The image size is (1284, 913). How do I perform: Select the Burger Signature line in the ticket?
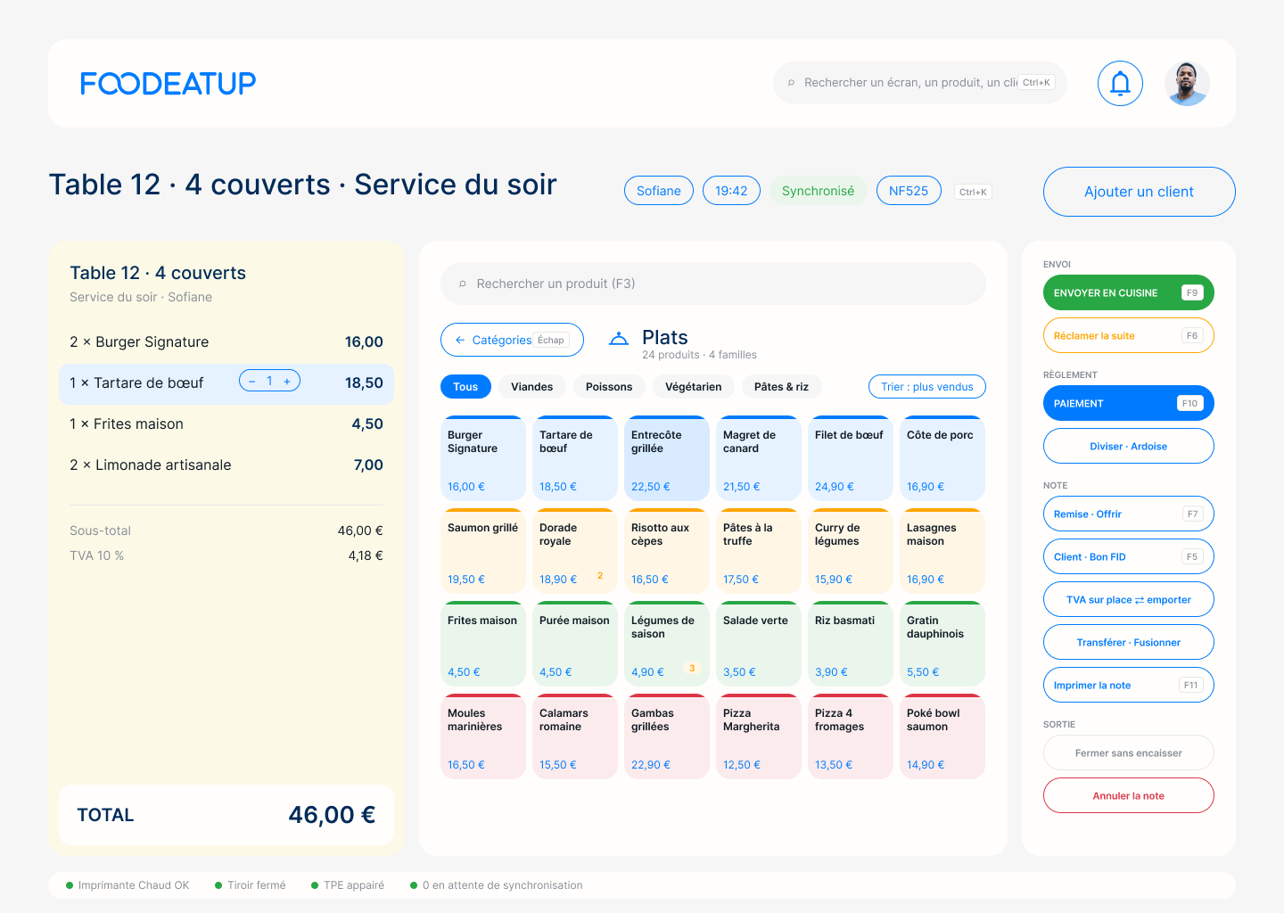coord(226,341)
